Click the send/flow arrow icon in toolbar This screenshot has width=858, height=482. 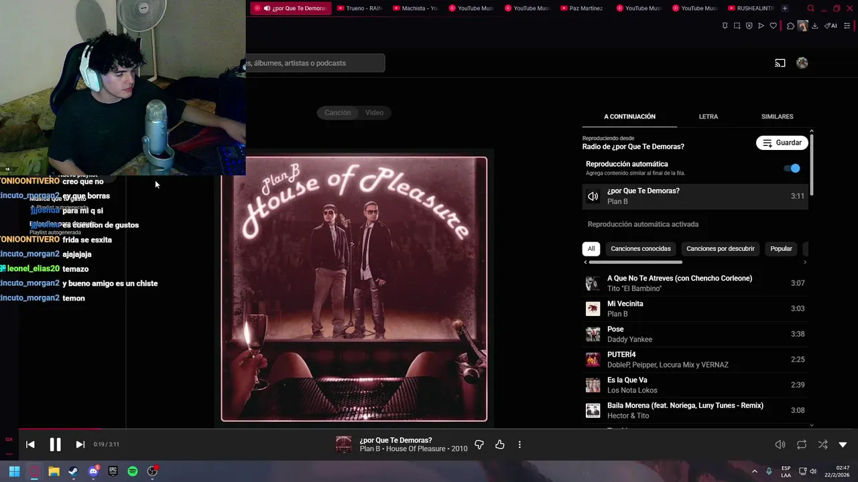pos(761,26)
